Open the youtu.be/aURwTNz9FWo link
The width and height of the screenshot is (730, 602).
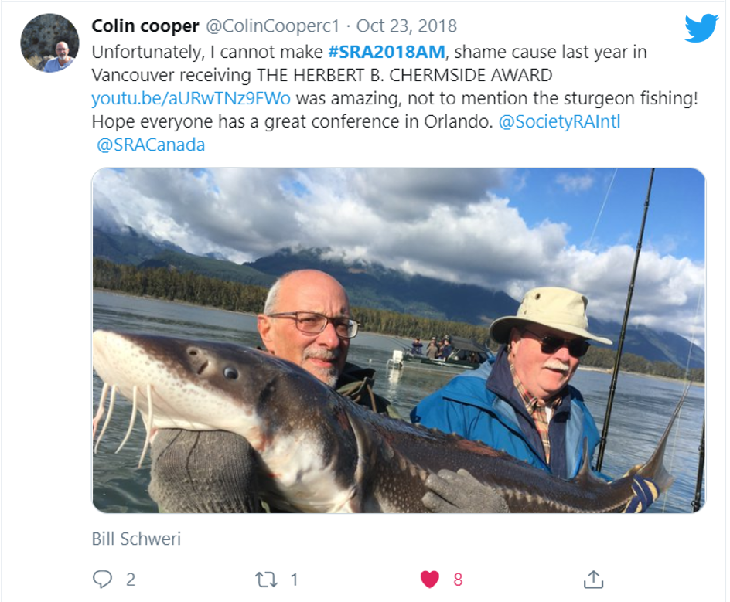point(191,98)
